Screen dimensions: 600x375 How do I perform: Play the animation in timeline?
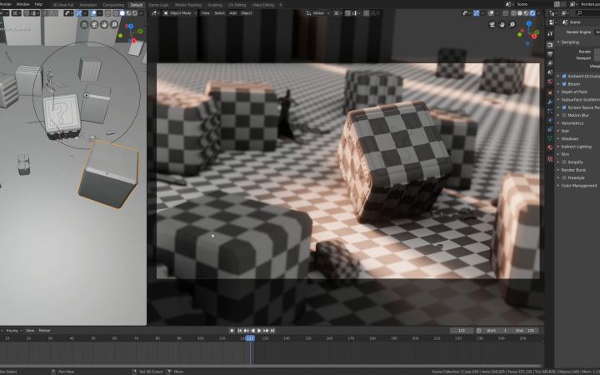pos(259,331)
